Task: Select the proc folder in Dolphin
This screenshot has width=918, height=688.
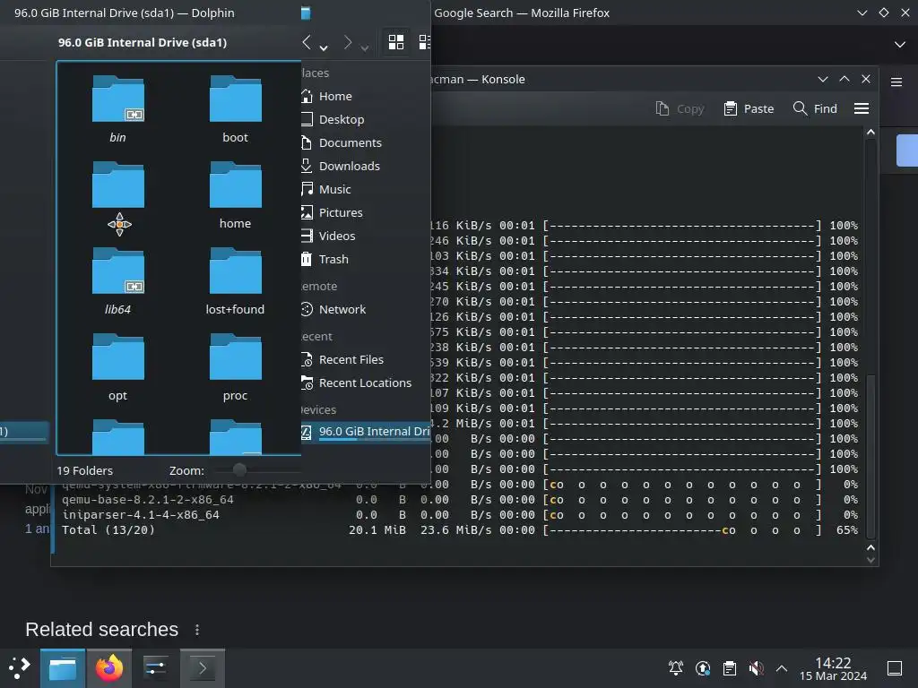Action: pos(235,367)
